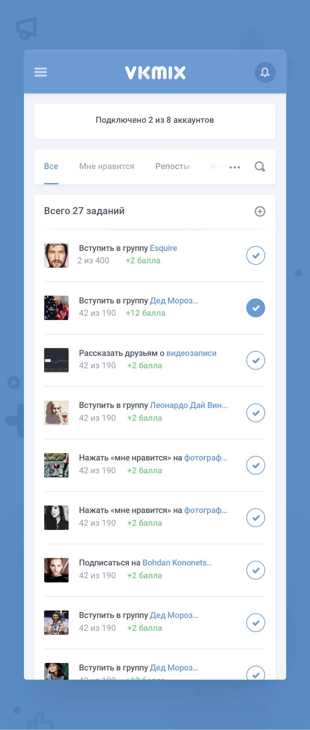Open the видеозаписи link
310x730 pixels.
tap(191, 353)
